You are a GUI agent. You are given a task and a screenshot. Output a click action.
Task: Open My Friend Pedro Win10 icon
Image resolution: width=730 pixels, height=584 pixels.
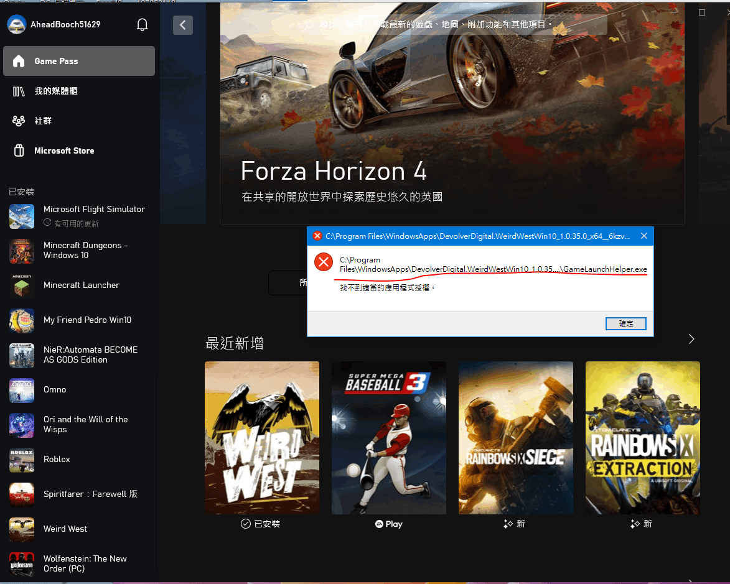[22, 320]
